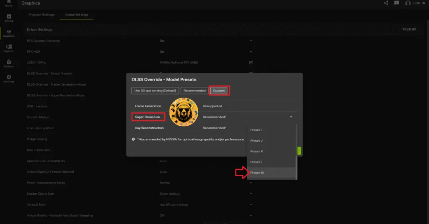Viewport: 429px width, 224px height.
Task: Click DSR - Factors setting row
Action: (37, 106)
